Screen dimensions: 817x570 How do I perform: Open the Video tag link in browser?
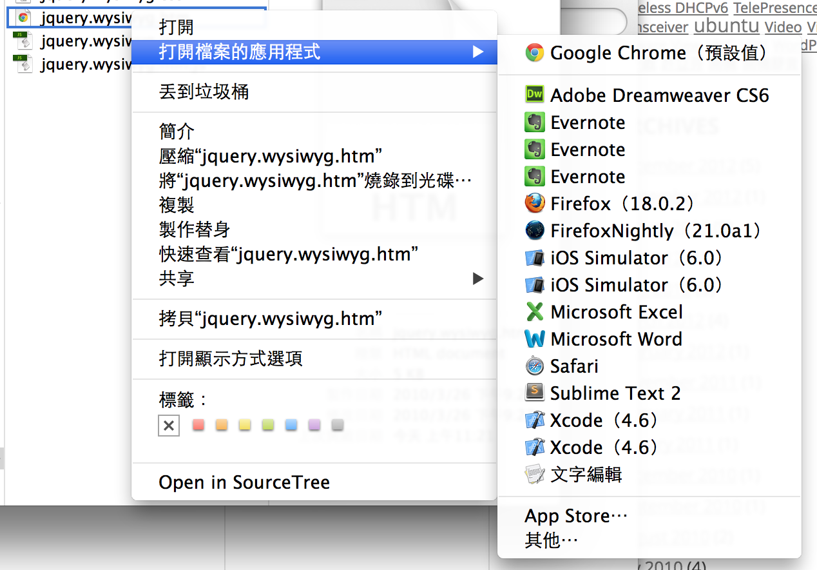pos(783,27)
